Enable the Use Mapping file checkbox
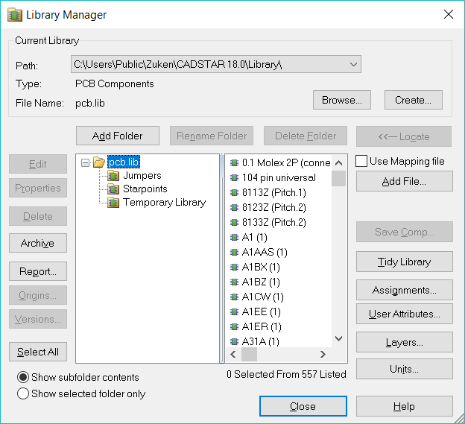The image size is (465, 424). click(361, 161)
